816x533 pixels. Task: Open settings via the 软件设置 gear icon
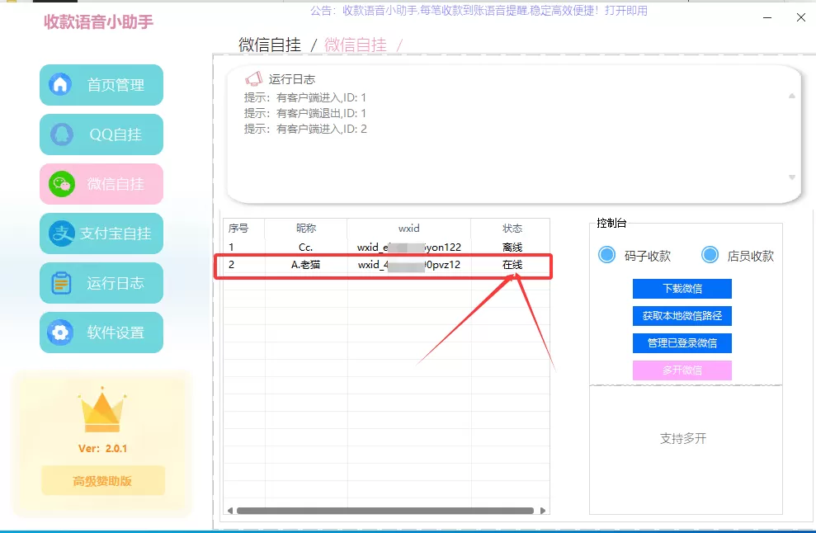(x=60, y=332)
